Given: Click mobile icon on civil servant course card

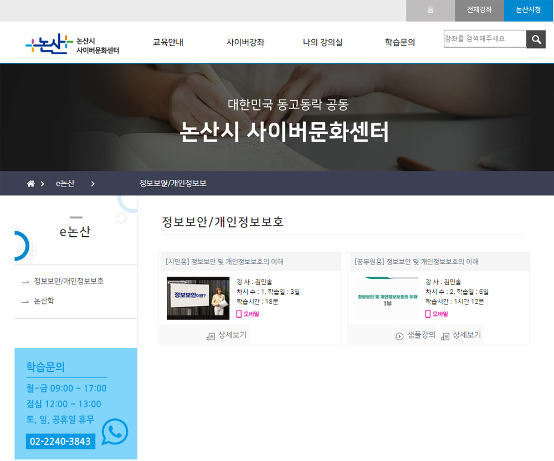Looking at the screenshot, I should click(x=428, y=314).
